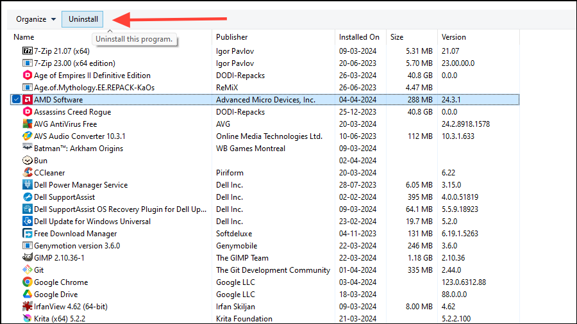Click the 1.18 GB size value
This screenshot has height=324, width=577.
(420, 258)
